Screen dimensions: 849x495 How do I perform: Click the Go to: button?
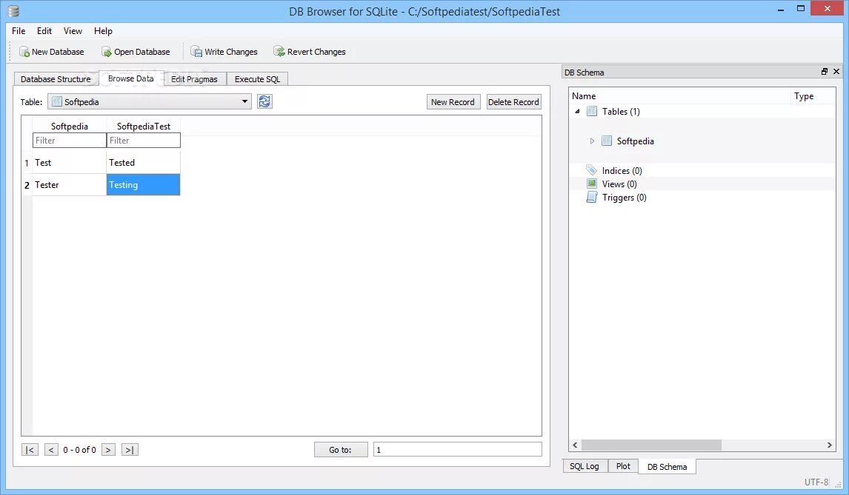[341, 450]
